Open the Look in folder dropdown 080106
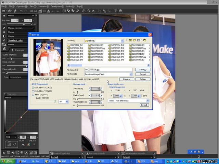Viewport: 219px width, 164px height. 122,41
